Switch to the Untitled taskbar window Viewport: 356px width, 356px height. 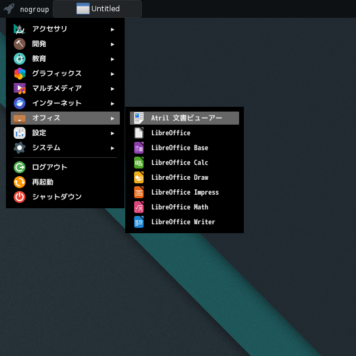click(97, 9)
